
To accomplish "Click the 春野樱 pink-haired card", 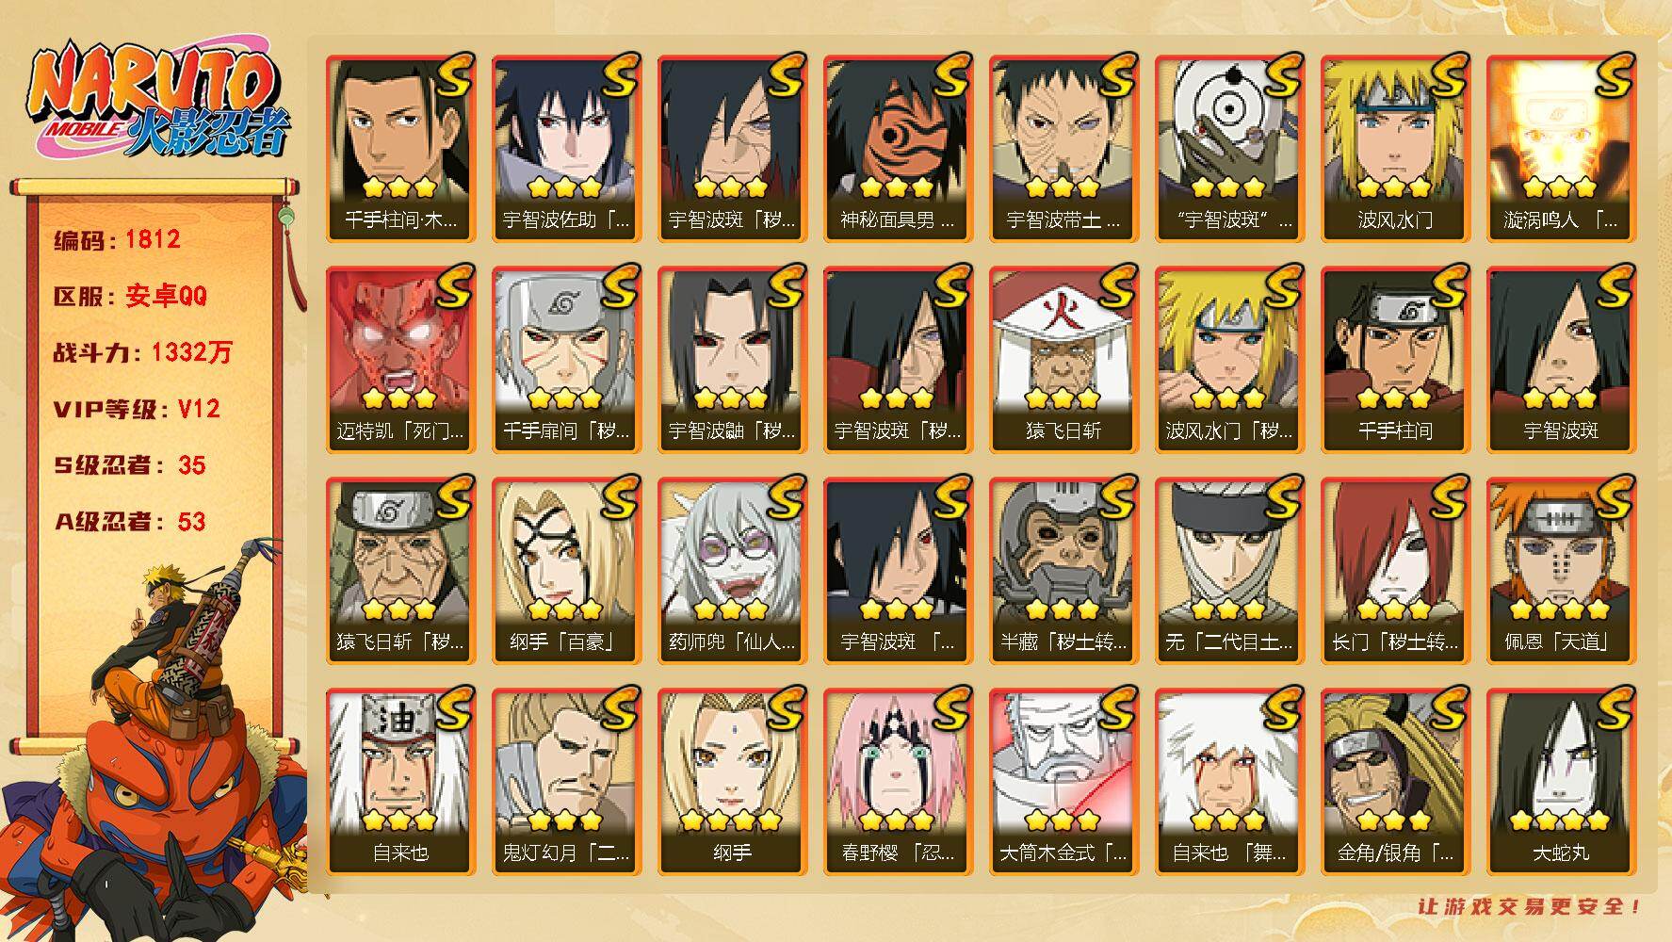I will pyautogui.click(x=898, y=782).
